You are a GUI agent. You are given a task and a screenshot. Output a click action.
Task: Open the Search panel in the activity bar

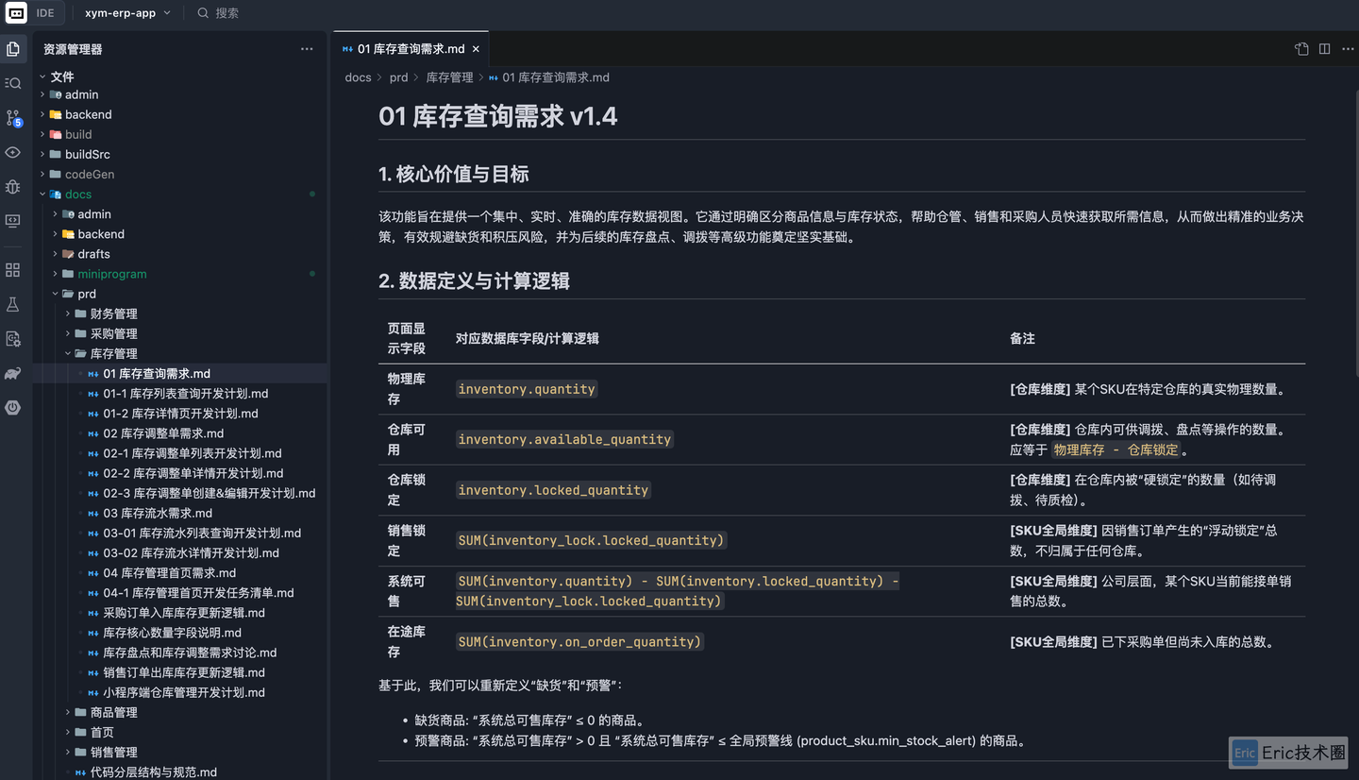[x=13, y=83]
